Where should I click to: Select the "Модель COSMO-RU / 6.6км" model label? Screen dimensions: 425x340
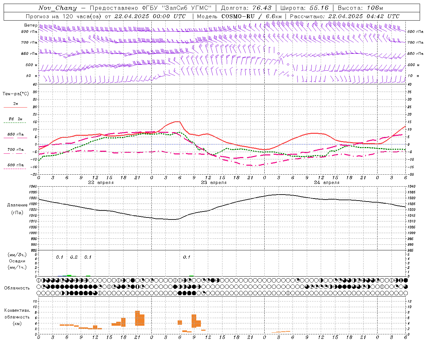tap(239, 16)
